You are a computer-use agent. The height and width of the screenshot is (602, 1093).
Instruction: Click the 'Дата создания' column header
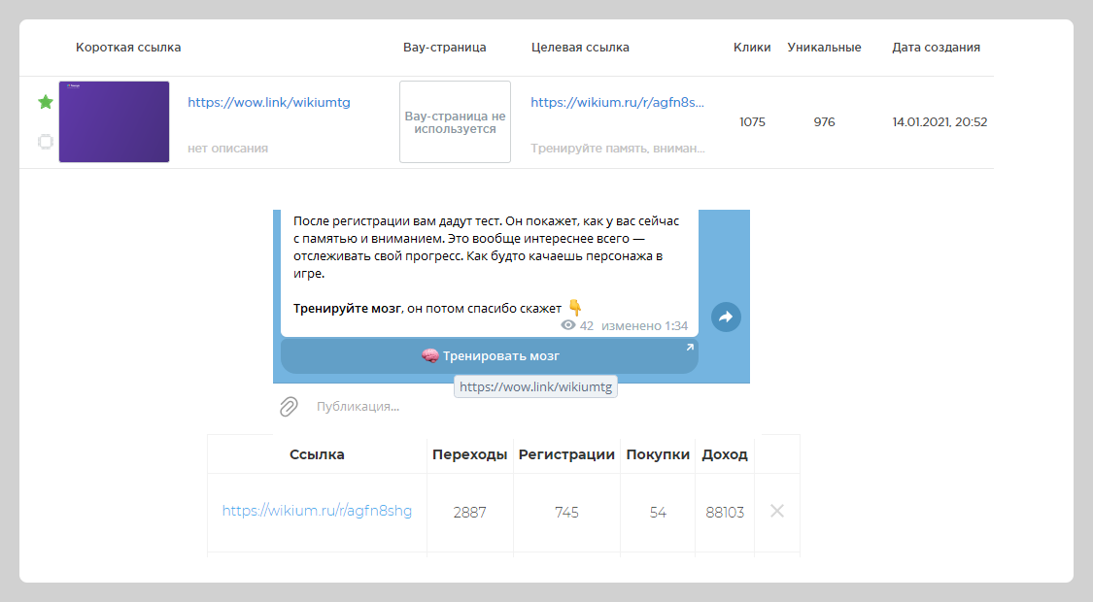click(x=937, y=48)
